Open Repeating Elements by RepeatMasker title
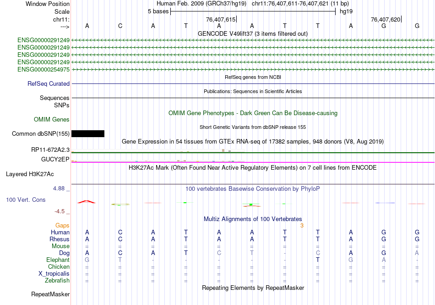This screenshot has height=305, width=435. 253,288
